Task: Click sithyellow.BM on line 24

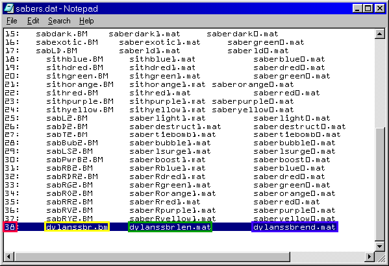Action: tap(80, 110)
